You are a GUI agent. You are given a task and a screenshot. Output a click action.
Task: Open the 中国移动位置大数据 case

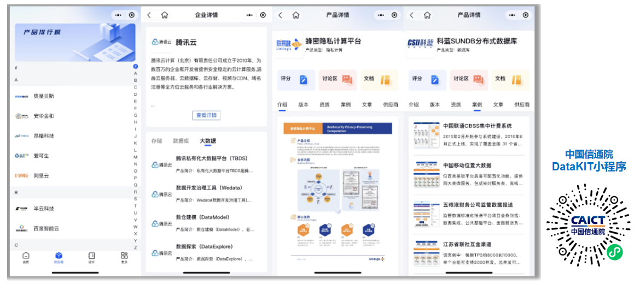469,174
